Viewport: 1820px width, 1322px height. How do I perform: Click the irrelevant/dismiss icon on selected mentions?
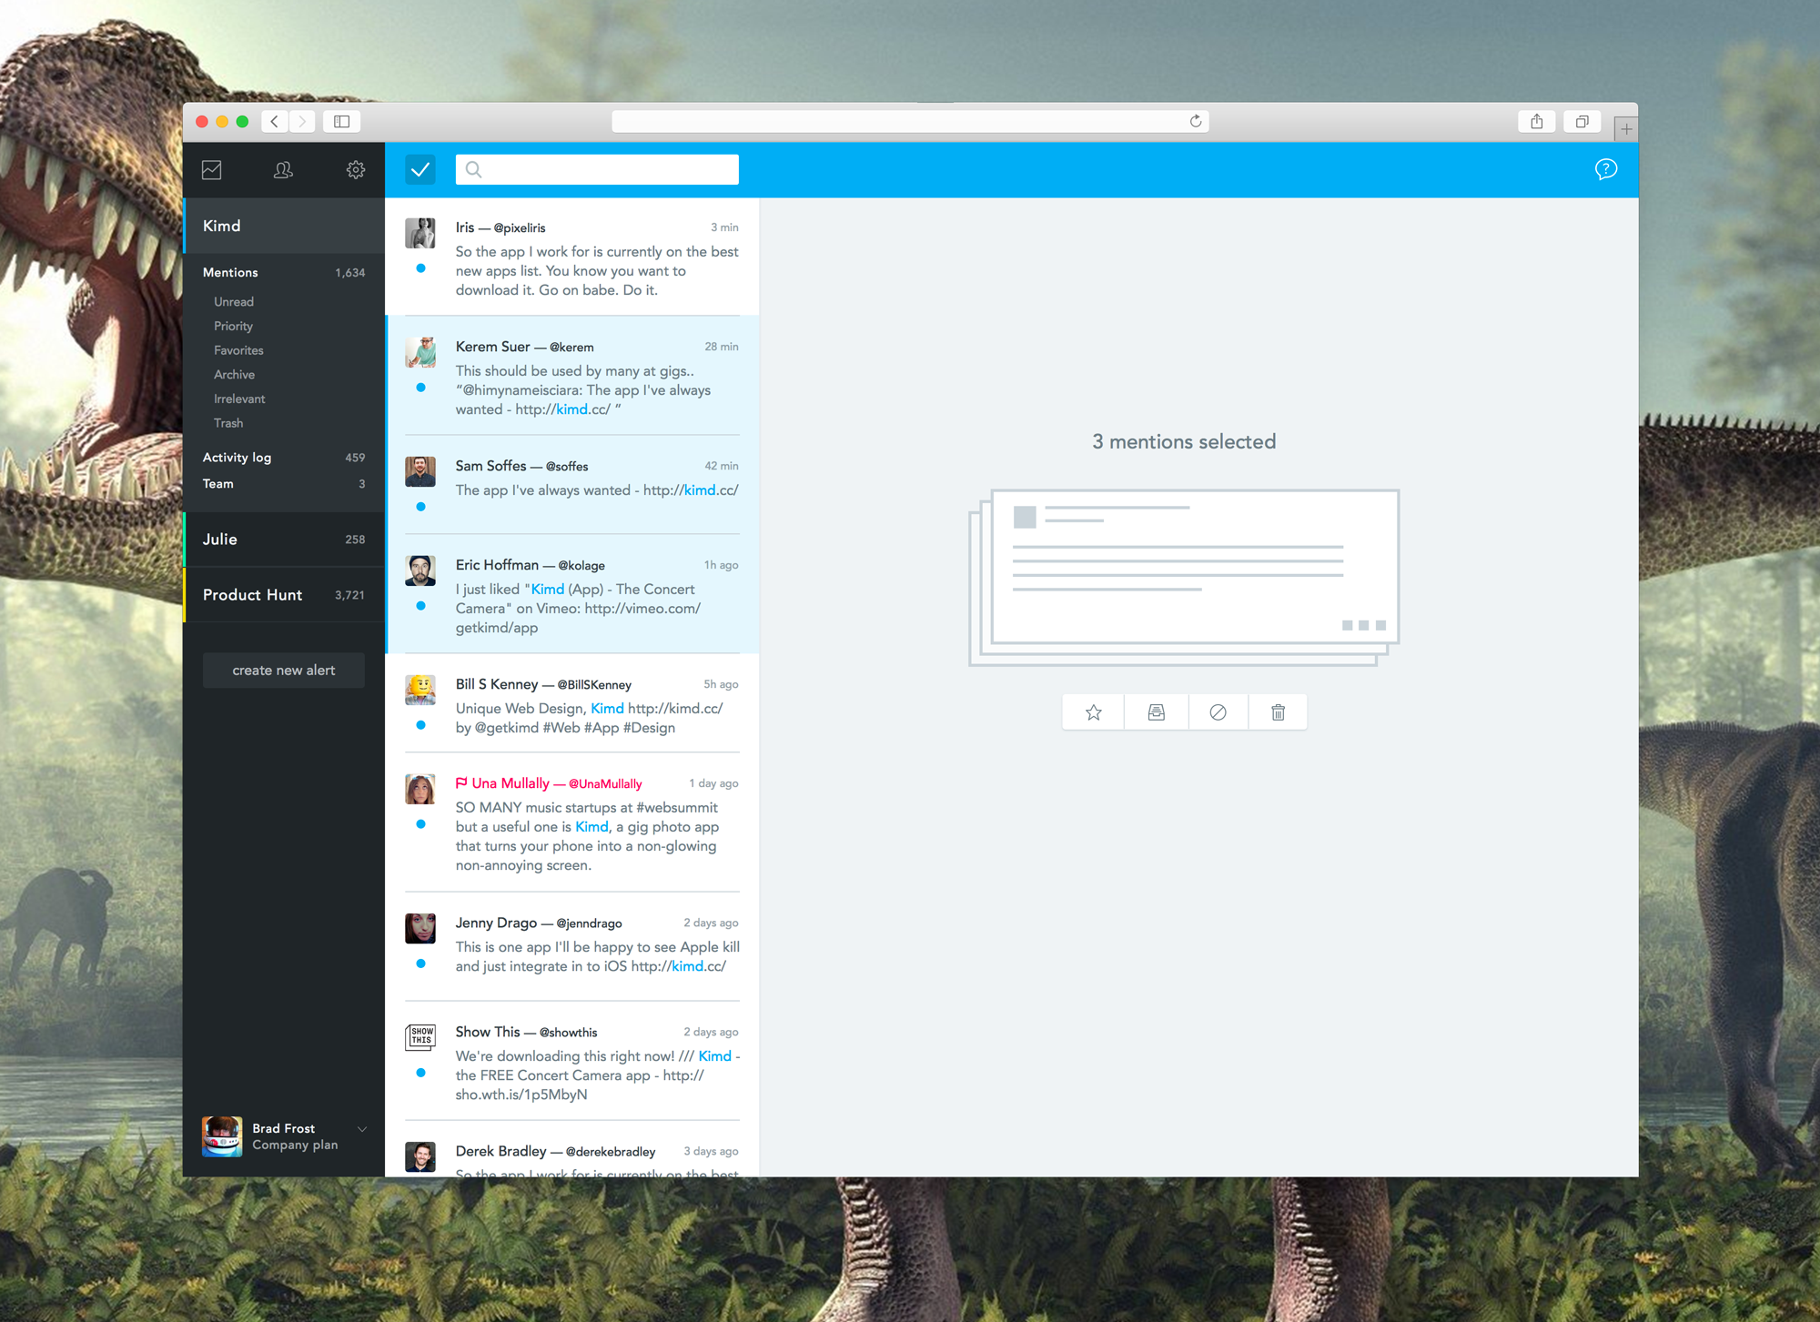(1218, 711)
